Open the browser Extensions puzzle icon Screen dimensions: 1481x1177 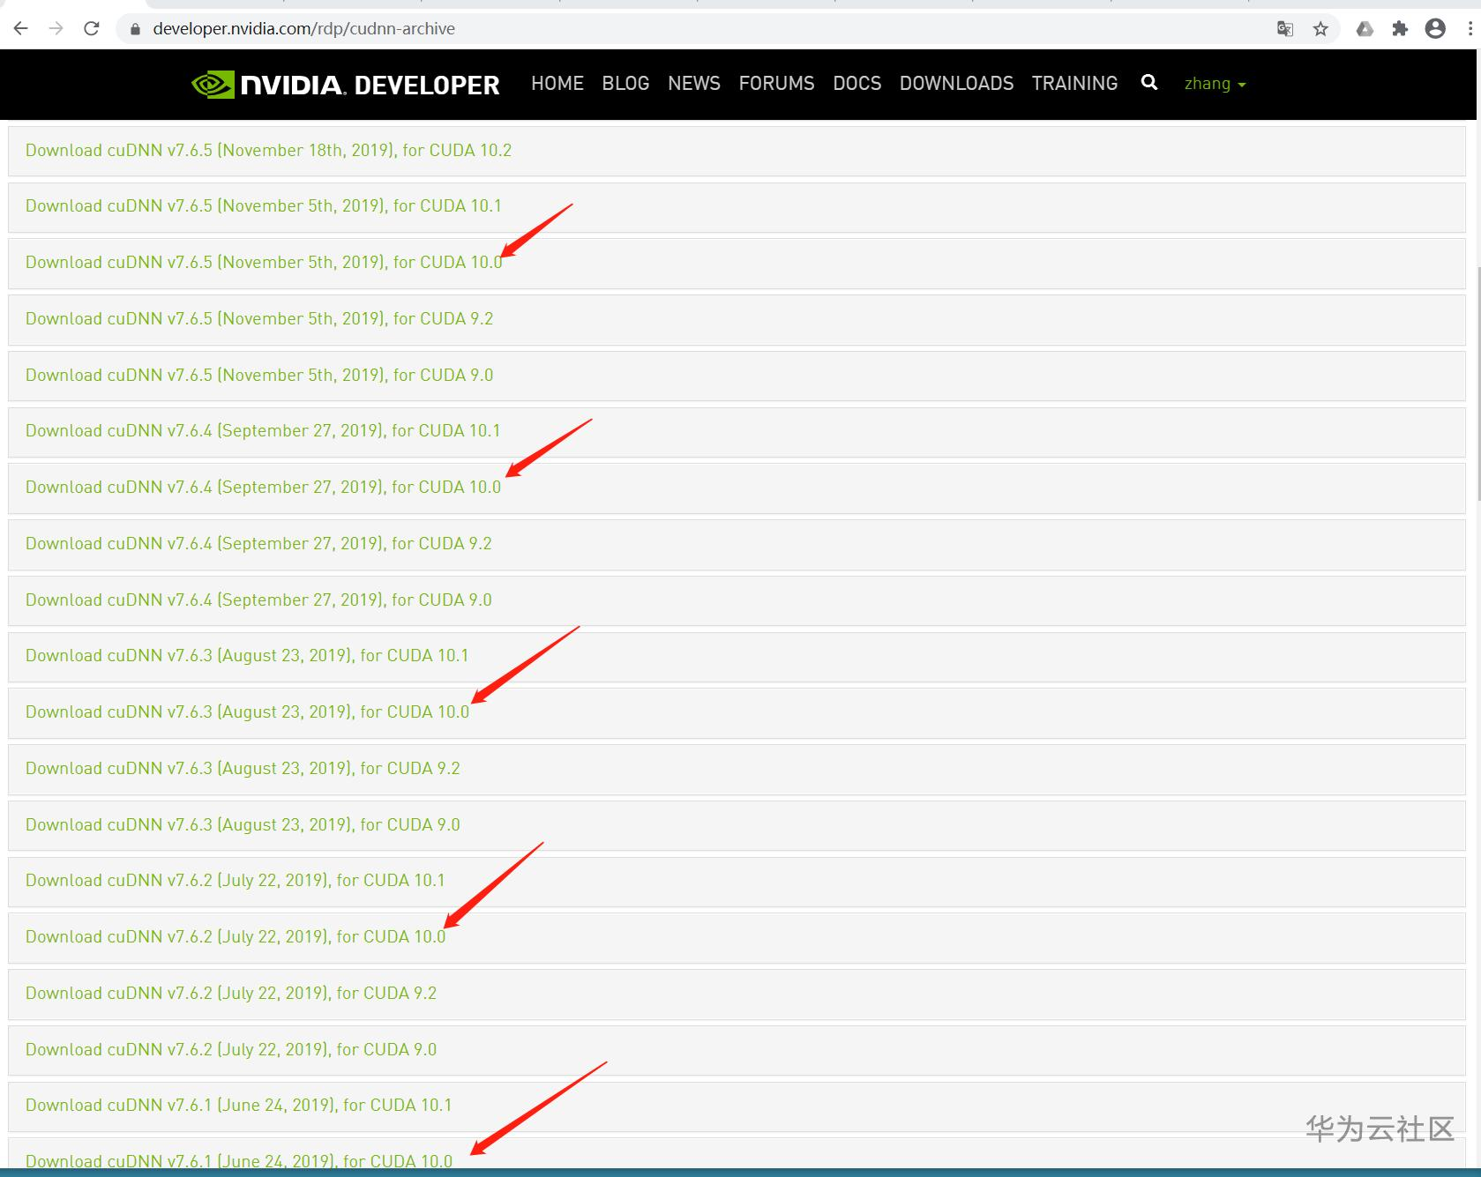coord(1400,29)
